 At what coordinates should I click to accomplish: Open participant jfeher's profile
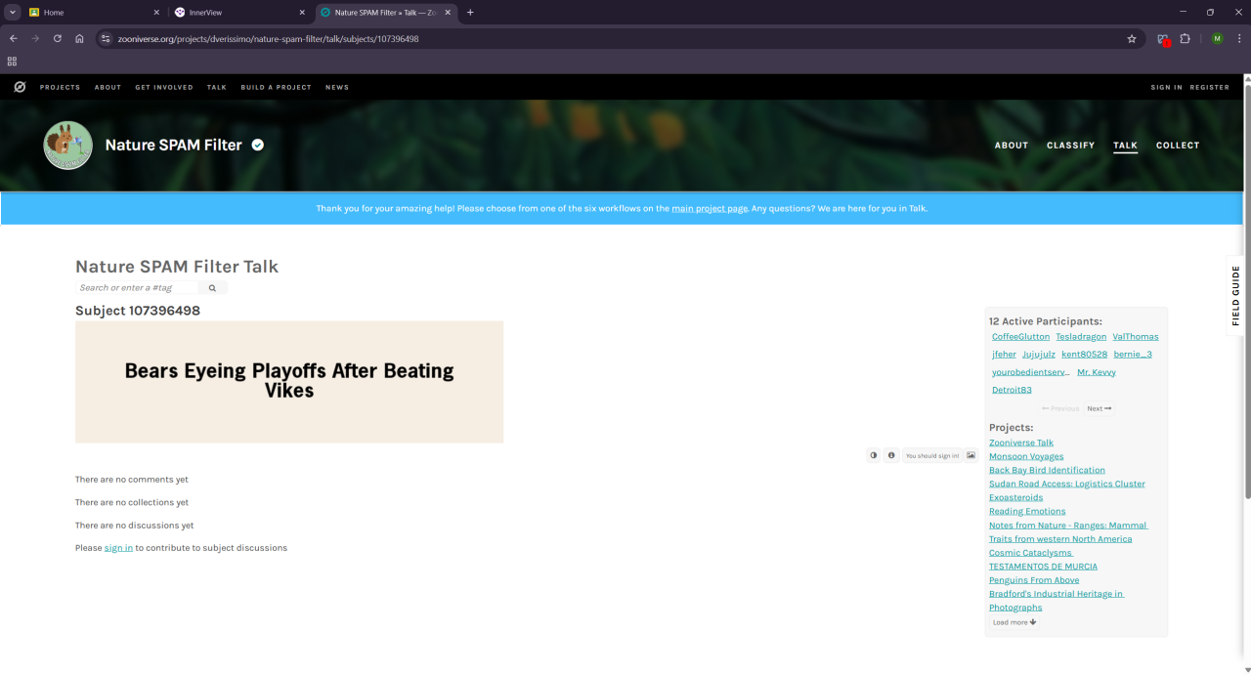coord(1004,355)
